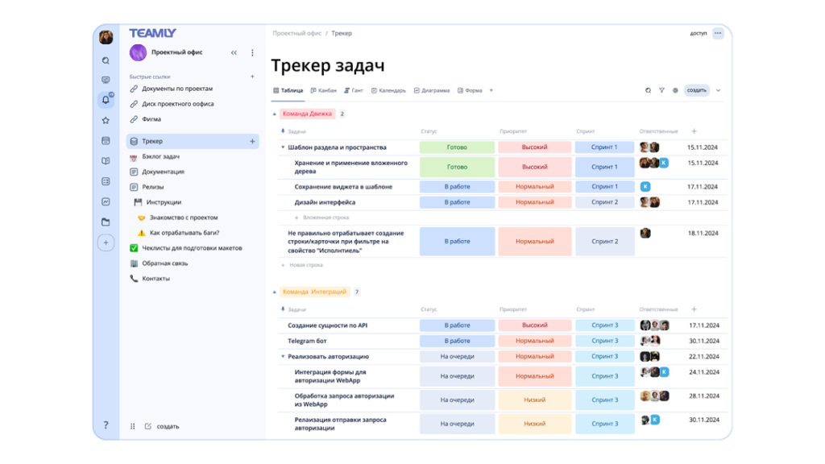Collapse Шаблон раздела и пространства subtasks

tap(283, 147)
